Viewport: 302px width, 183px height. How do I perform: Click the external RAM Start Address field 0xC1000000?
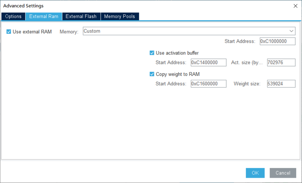click(277, 41)
